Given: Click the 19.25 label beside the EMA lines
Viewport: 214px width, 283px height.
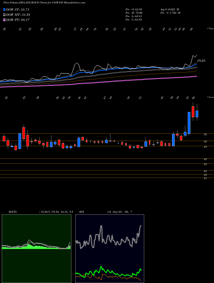Looking at the screenshot, I should point(201,61).
